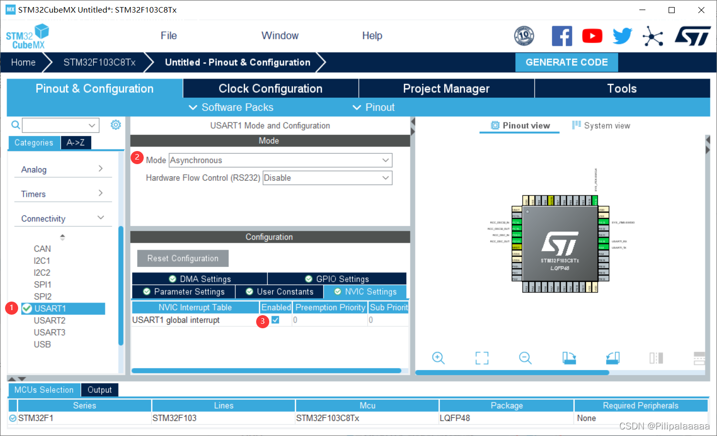Open the Mode dropdown set to Asynchronous
The width and height of the screenshot is (717, 436).
(280, 160)
